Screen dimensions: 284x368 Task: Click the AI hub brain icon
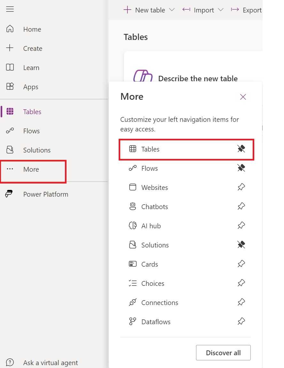(133, 225)
